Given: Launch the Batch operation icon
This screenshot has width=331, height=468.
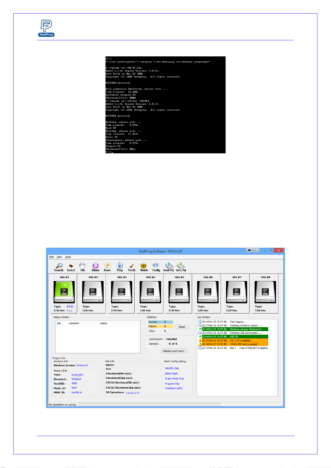Looking at the screenshot, I should tap(144, 267).
